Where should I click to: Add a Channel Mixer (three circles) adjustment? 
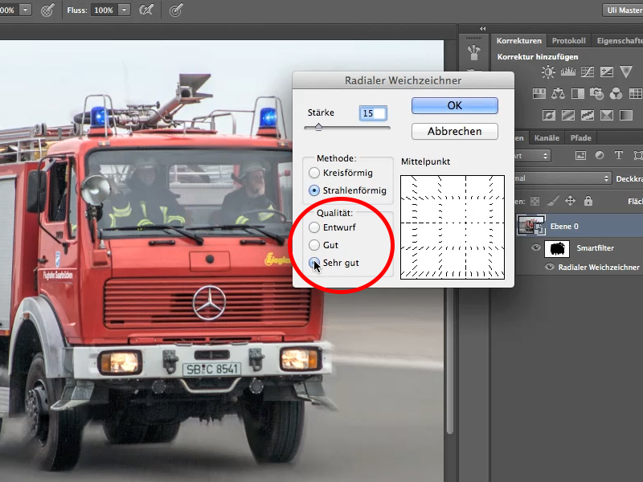616,94
